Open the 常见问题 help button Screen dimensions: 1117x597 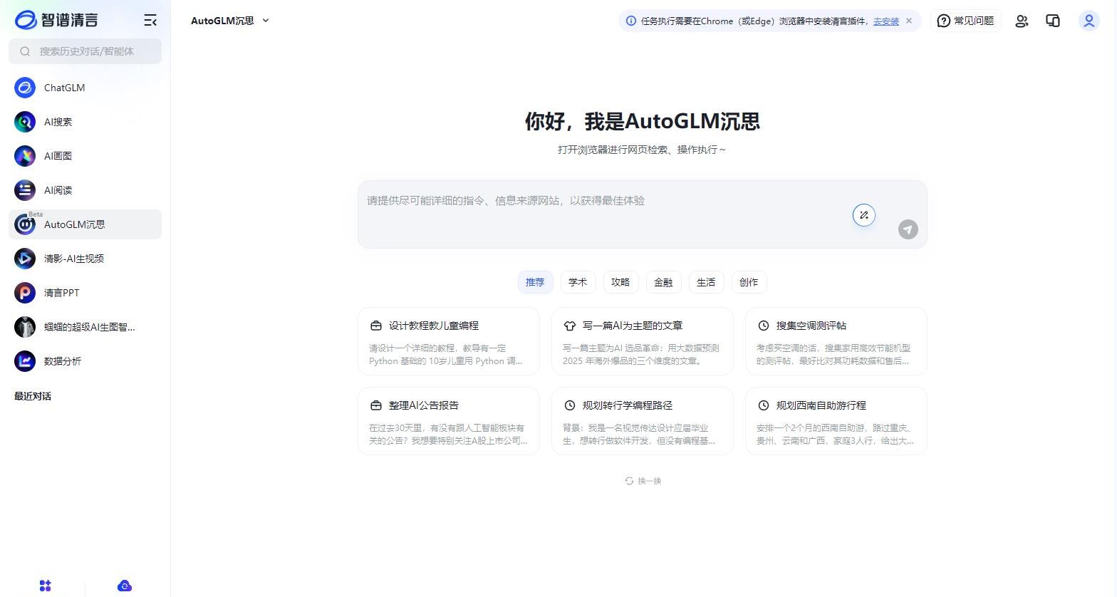965,21
